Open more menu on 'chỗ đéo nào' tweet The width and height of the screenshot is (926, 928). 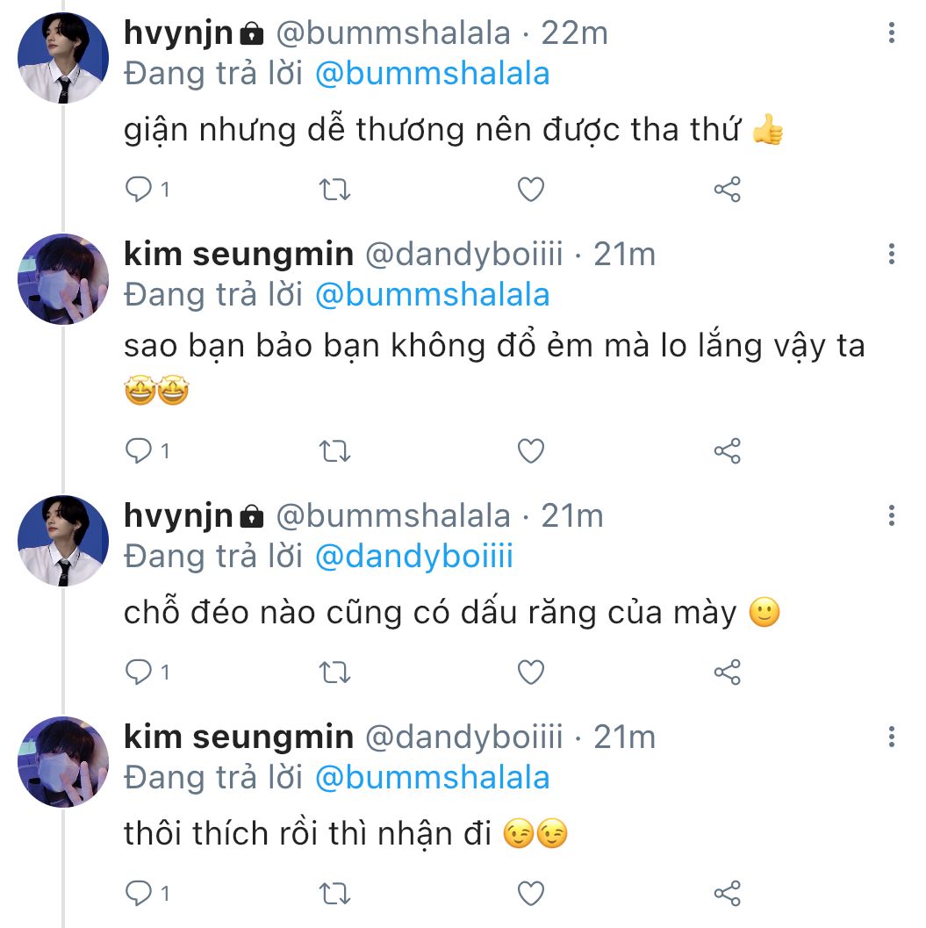click(892, 515)
